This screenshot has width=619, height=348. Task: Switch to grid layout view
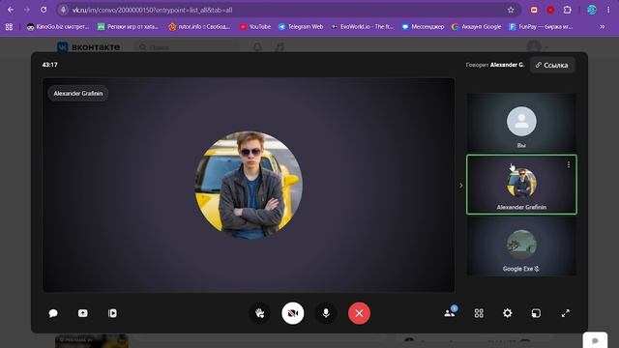pyautogui.click(x=479, y=313)
